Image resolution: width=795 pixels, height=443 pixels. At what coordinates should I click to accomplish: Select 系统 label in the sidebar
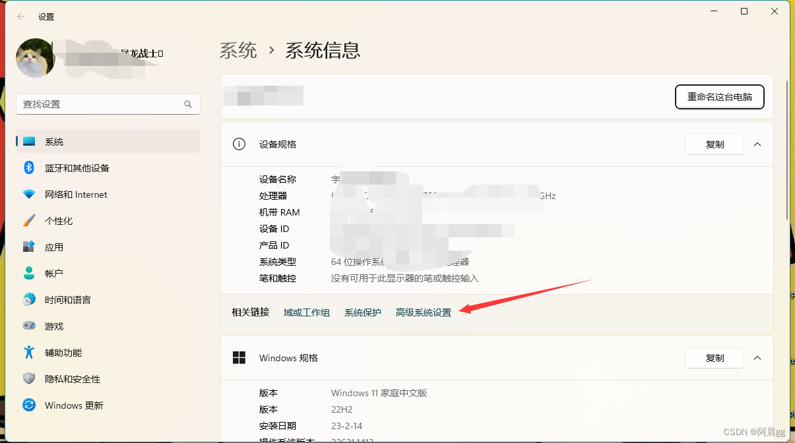[54, 142]
